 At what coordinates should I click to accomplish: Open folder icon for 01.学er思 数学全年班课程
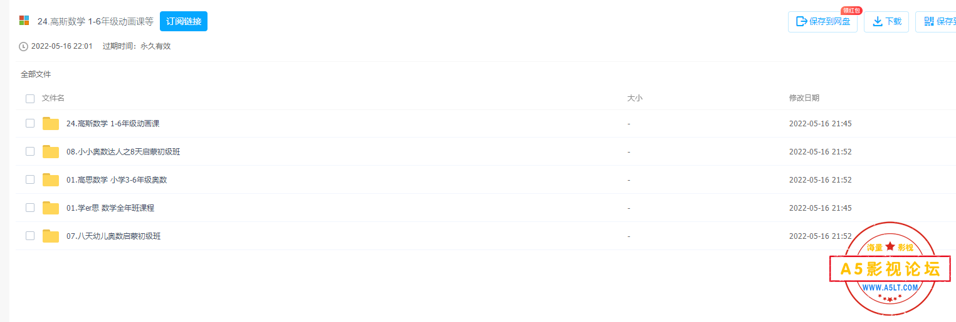point(51,208)
